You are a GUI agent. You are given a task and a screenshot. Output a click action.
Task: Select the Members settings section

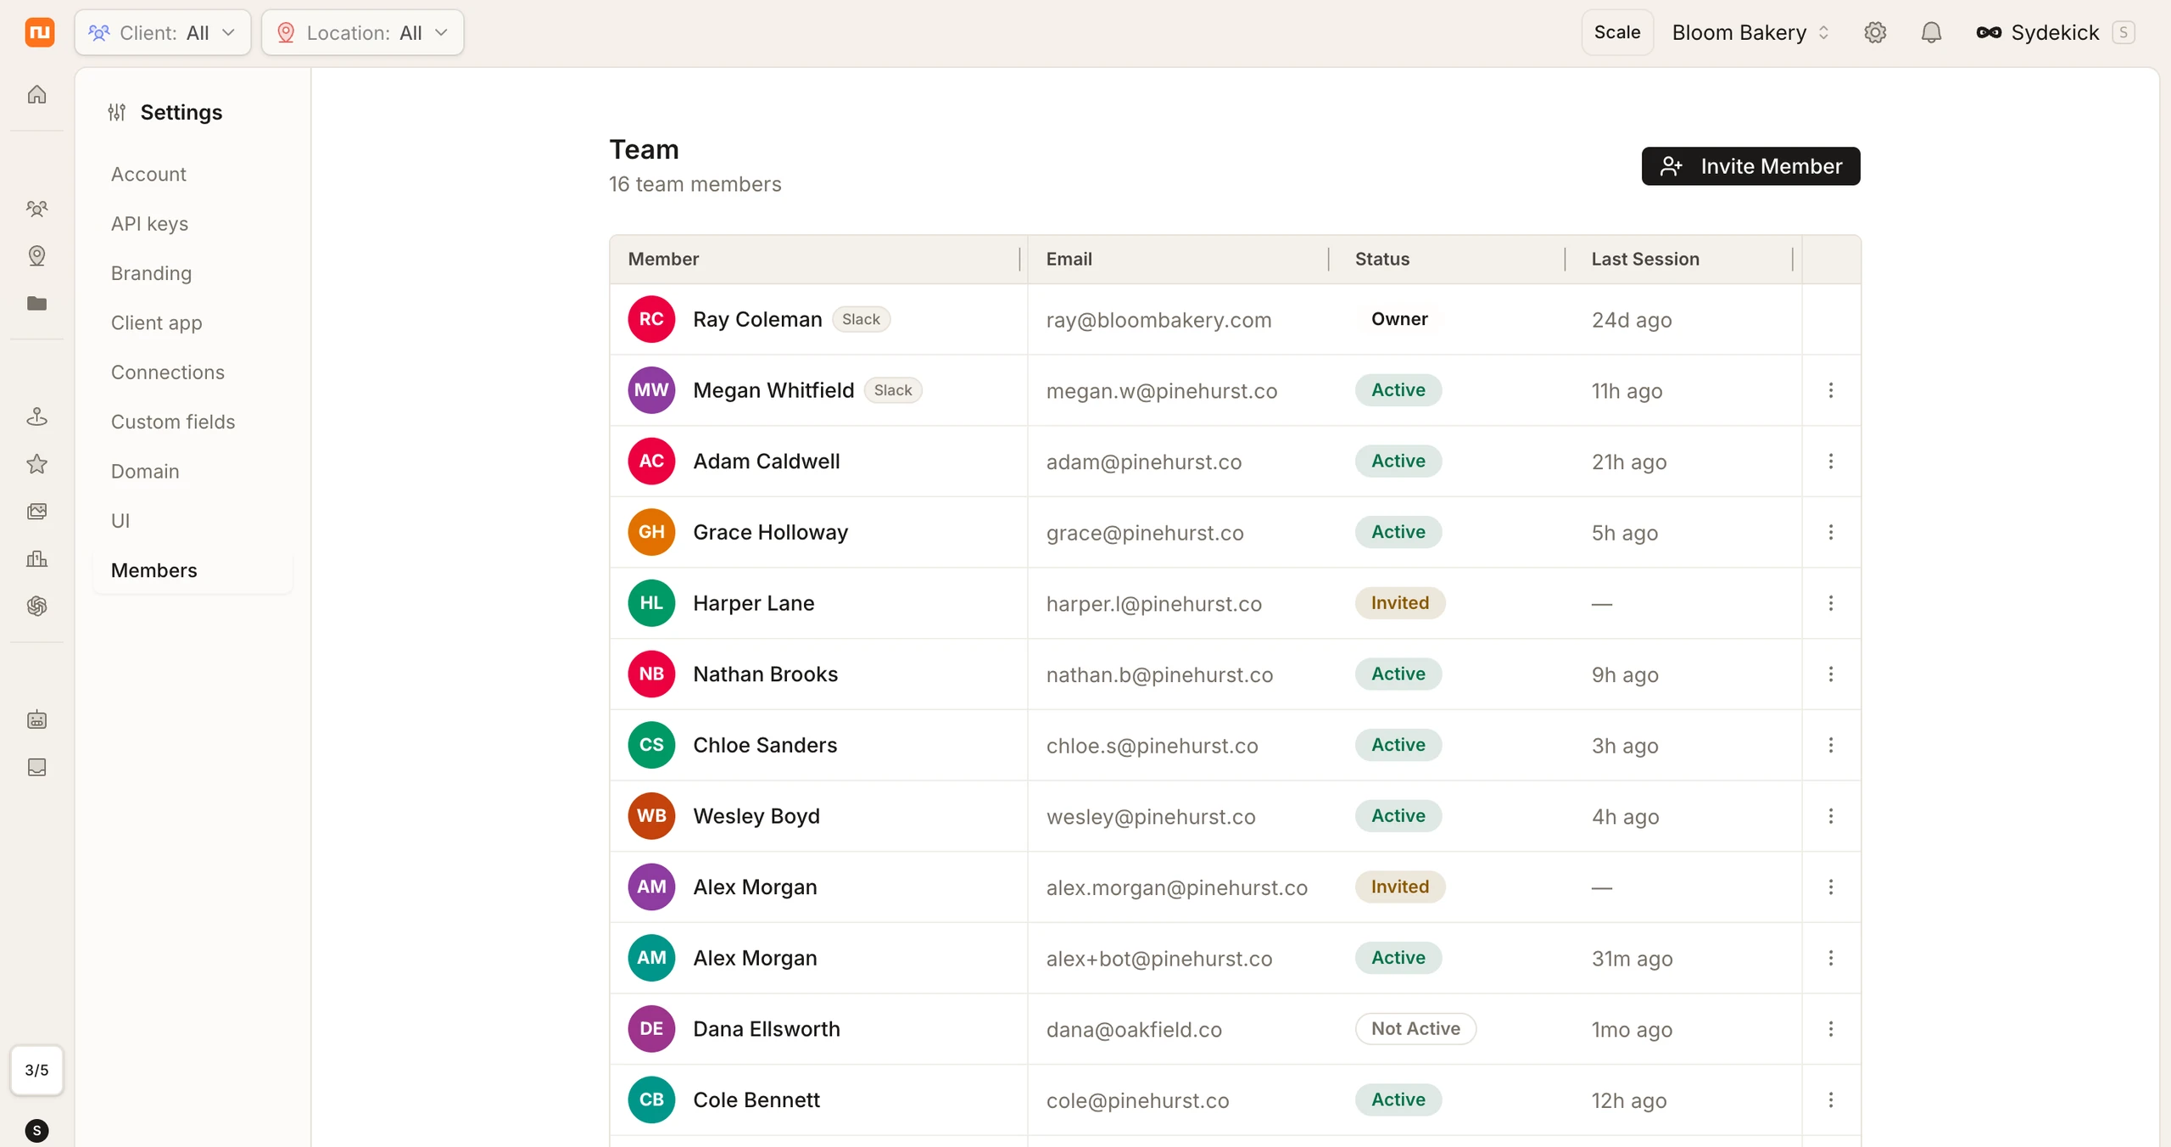pos(193,570)
